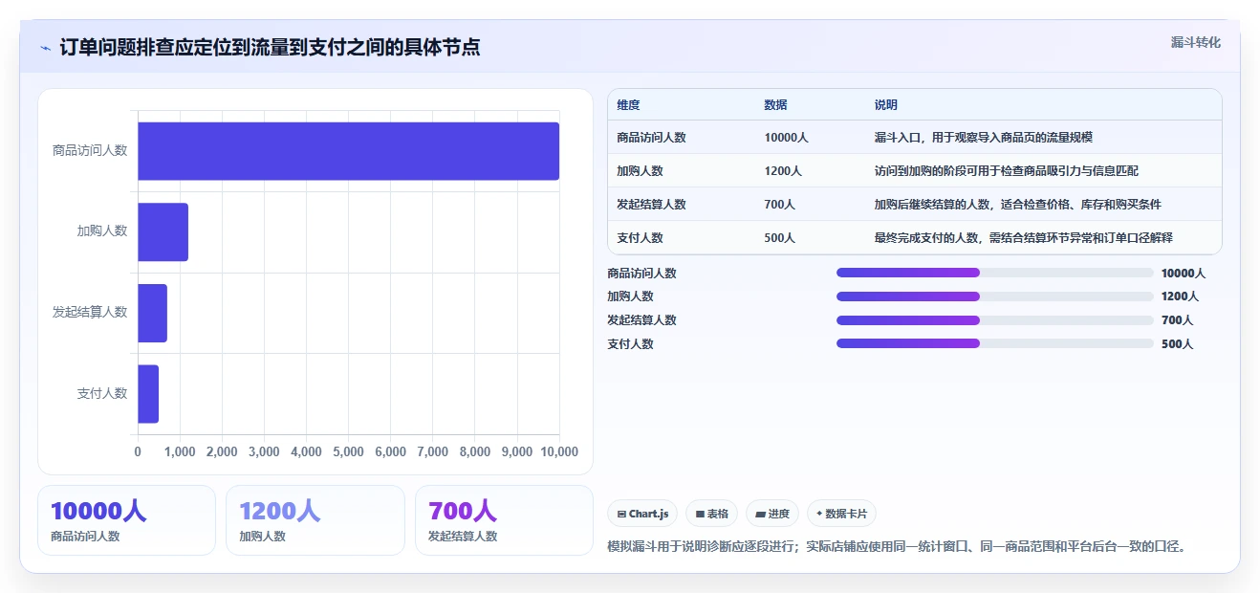Viewport: 1260px width, 593px height.
Task: Click the 商品访问人数 chart axis label
Action: [90, 150]
